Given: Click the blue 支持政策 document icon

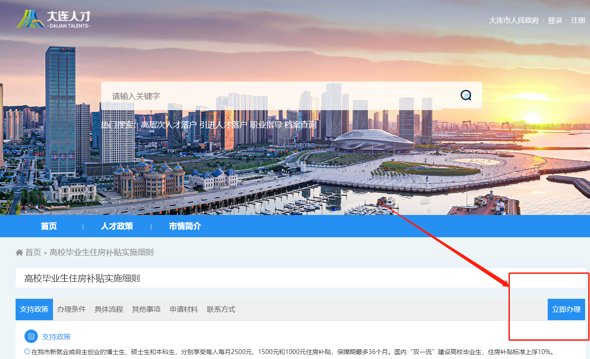Looking at the screenshot, I should point(31,336).
